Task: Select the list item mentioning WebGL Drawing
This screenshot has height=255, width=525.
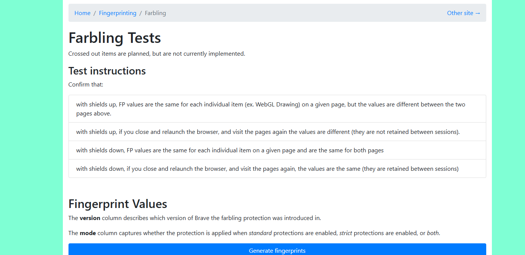Action: click(277, 109)
